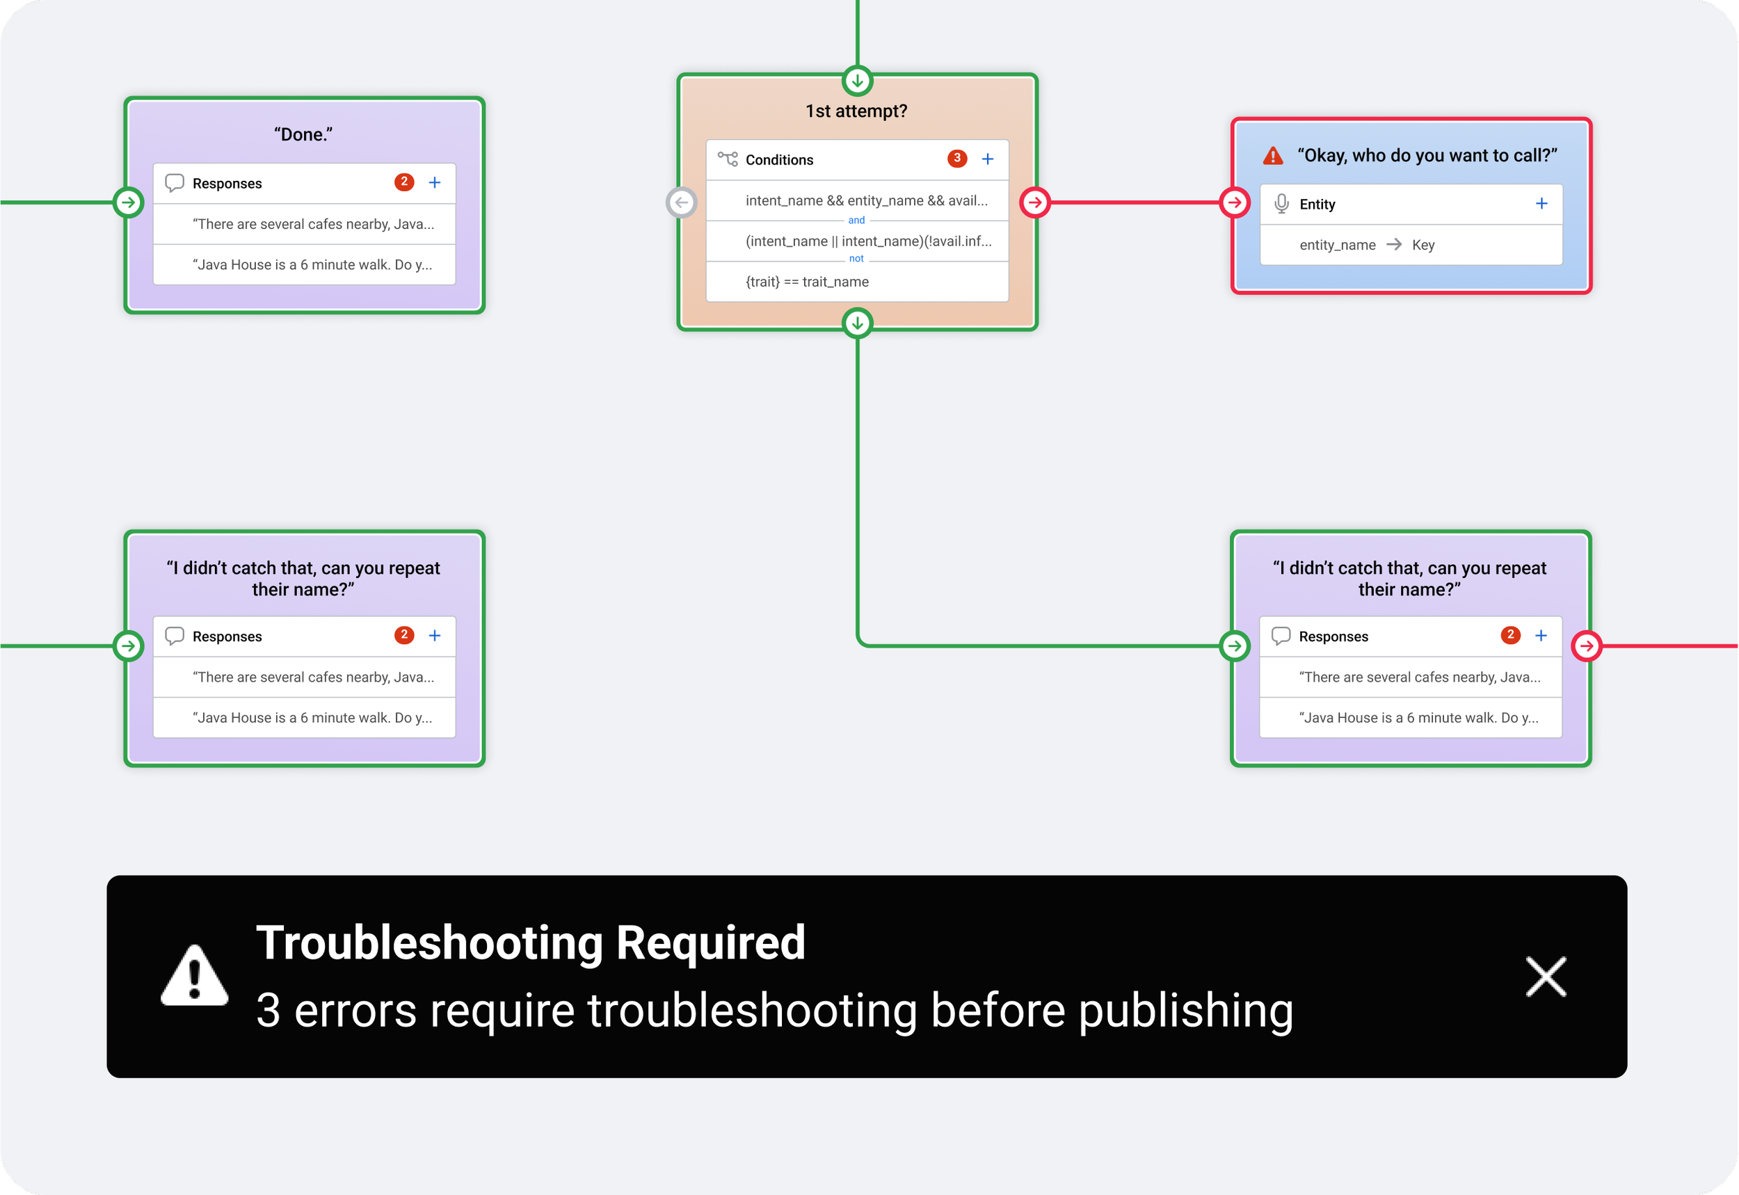Click the gray left port of the 1st attempt node
Image resolution: width=1739 pixels, height=1195 pixels.
click(x=681, y=202)
